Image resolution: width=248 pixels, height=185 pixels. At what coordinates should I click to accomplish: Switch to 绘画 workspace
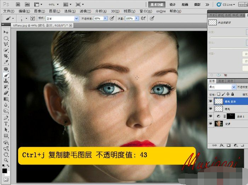pos(185,5)
